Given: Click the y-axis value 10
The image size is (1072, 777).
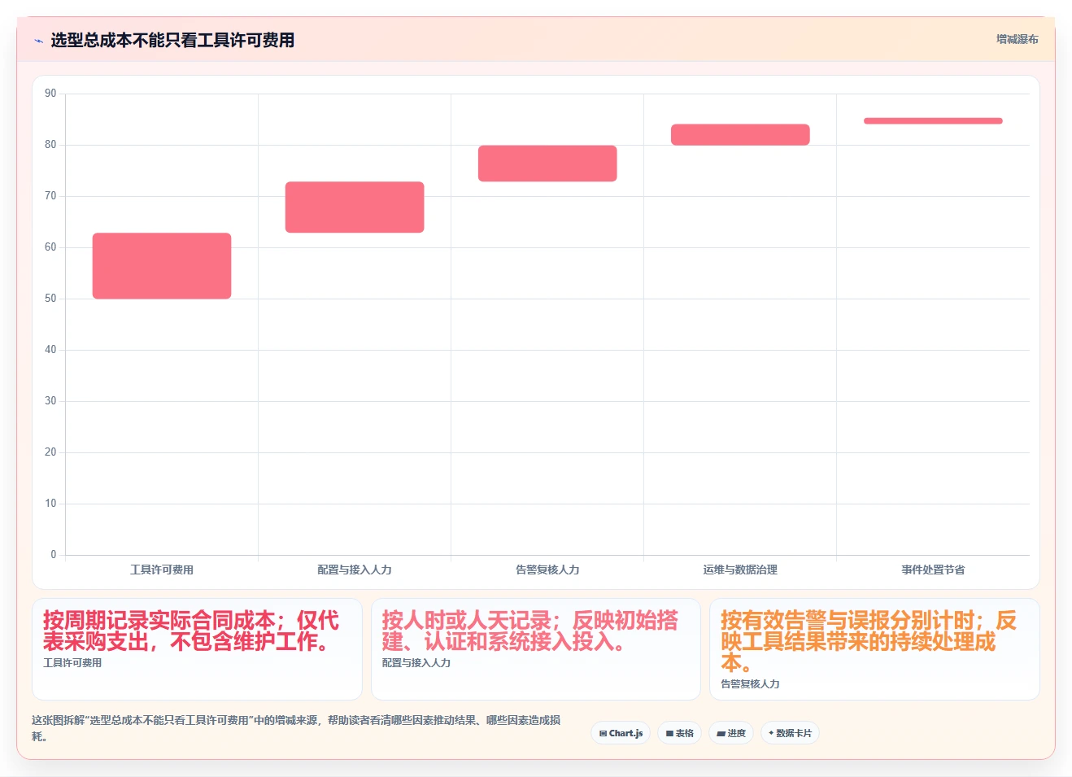Looking at the screenshot, I should click(50, 504).
